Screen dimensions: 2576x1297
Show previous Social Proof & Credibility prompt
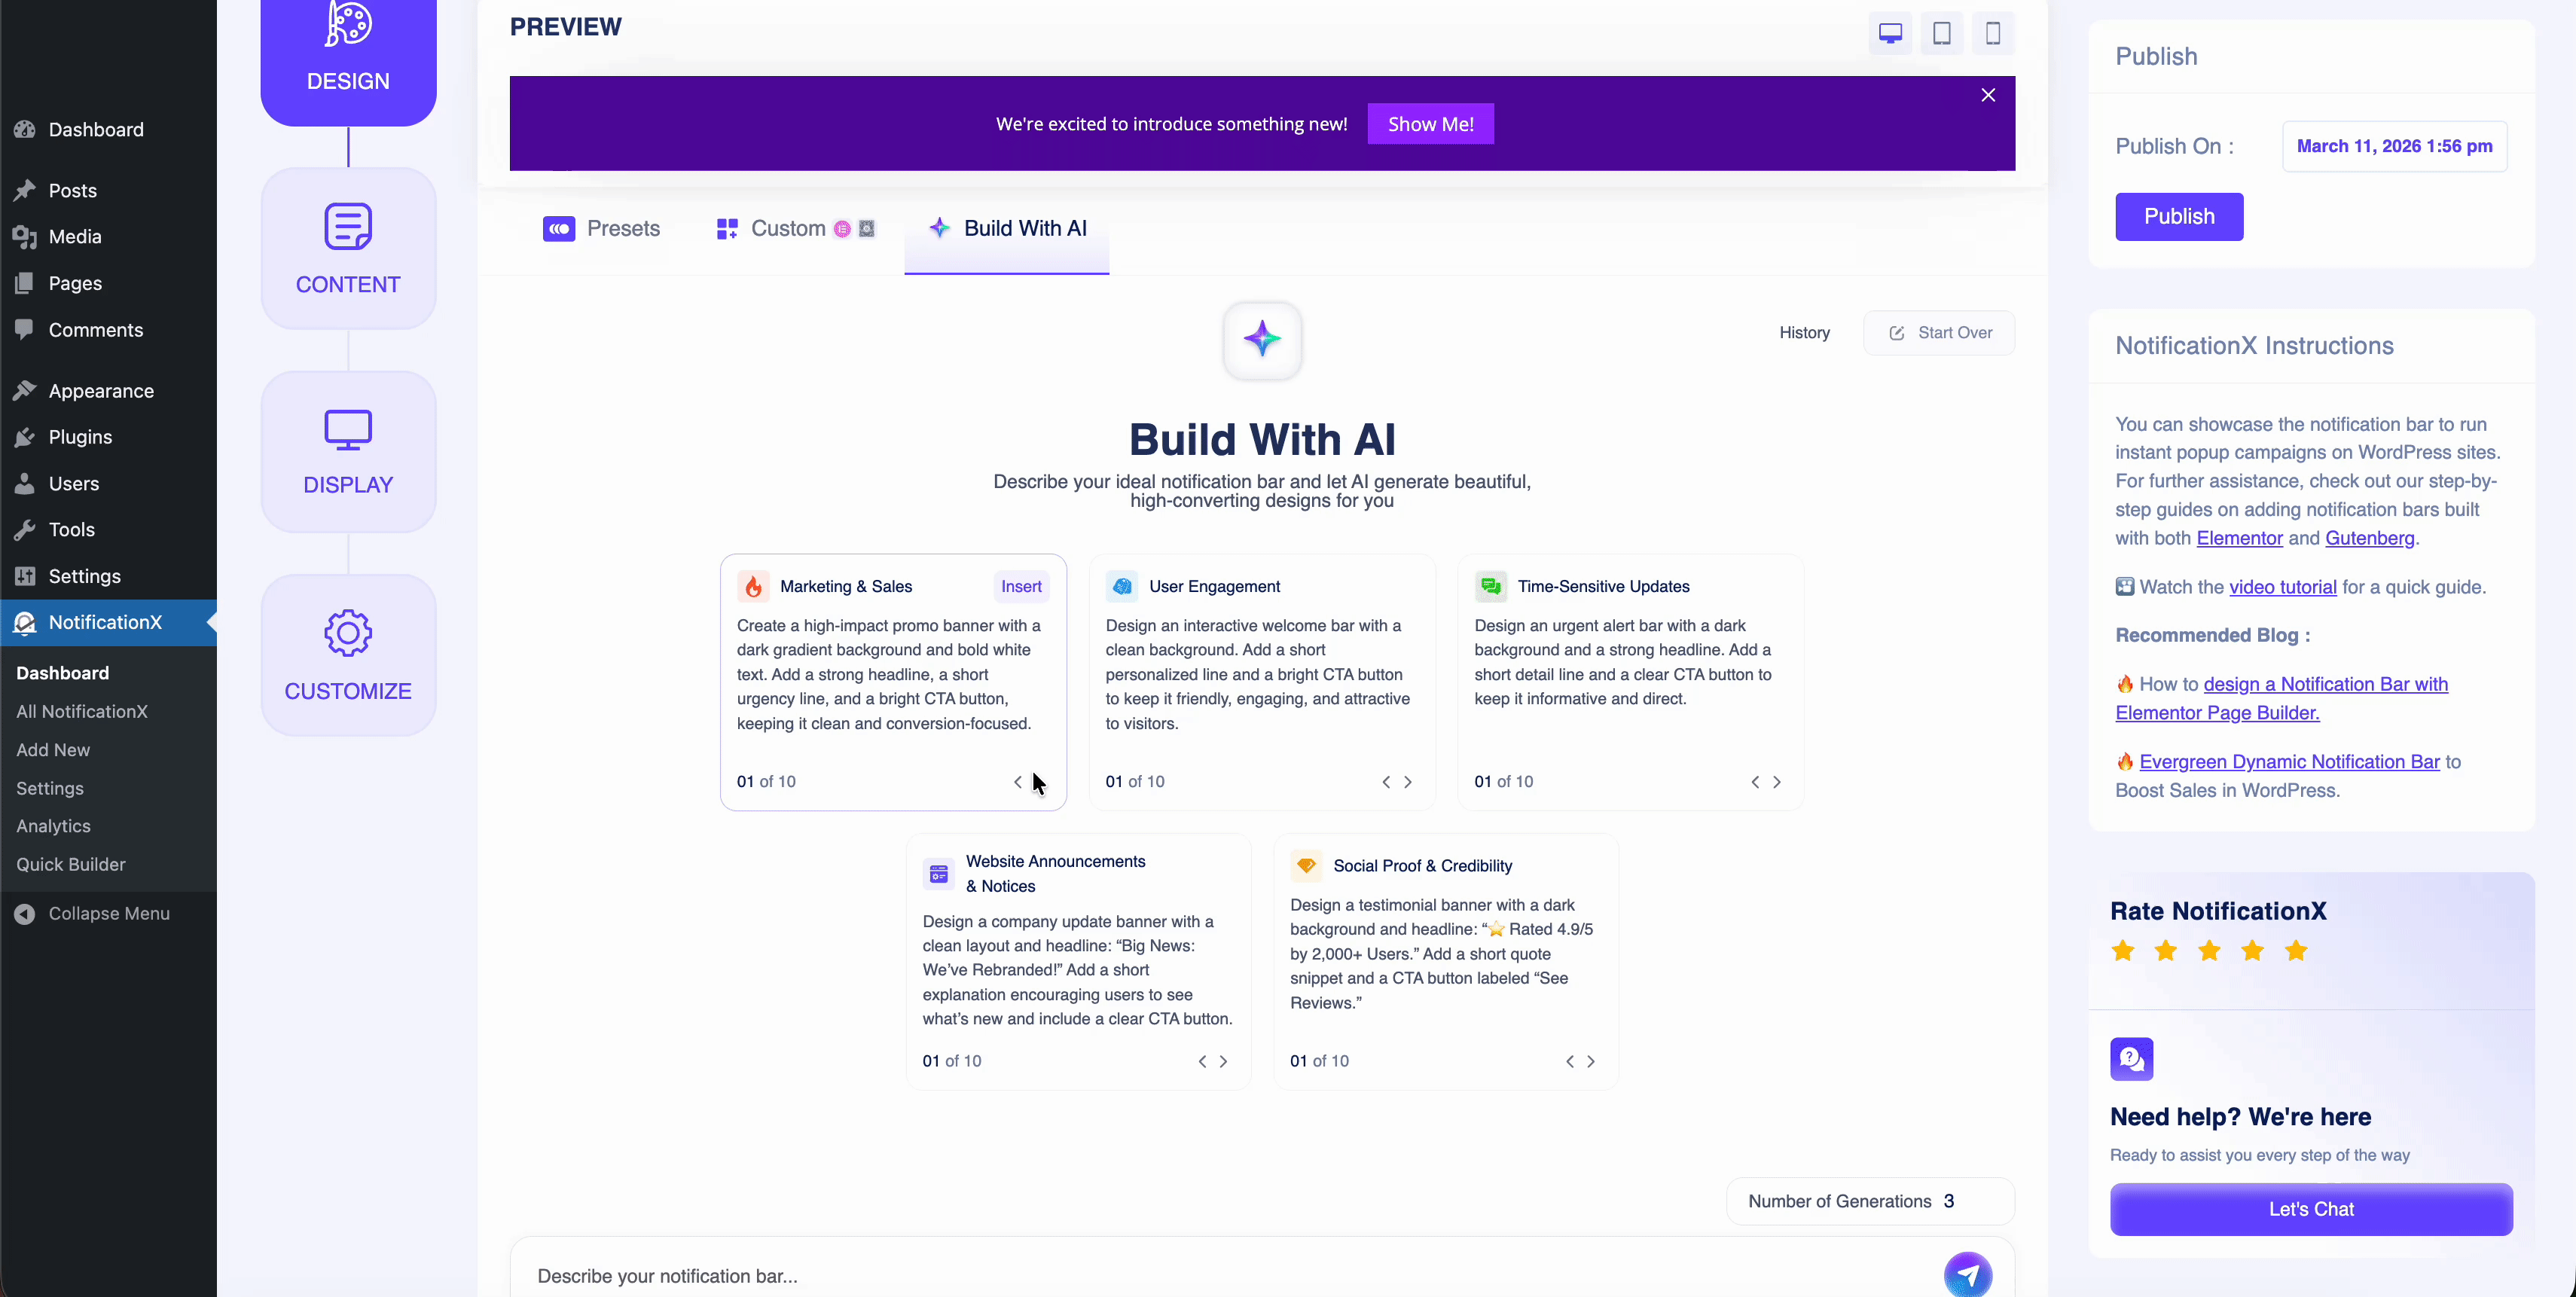pos(1568,1061)
